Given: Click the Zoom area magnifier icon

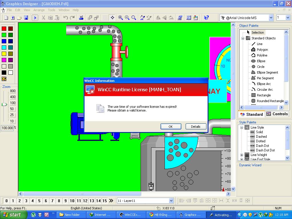Looking at the screenshot, I should 134,18.
